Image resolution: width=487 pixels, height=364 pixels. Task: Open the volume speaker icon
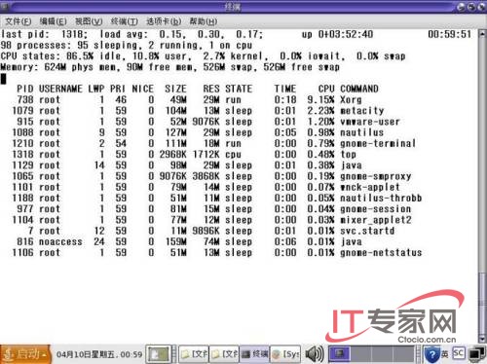[x=315, y=354]
